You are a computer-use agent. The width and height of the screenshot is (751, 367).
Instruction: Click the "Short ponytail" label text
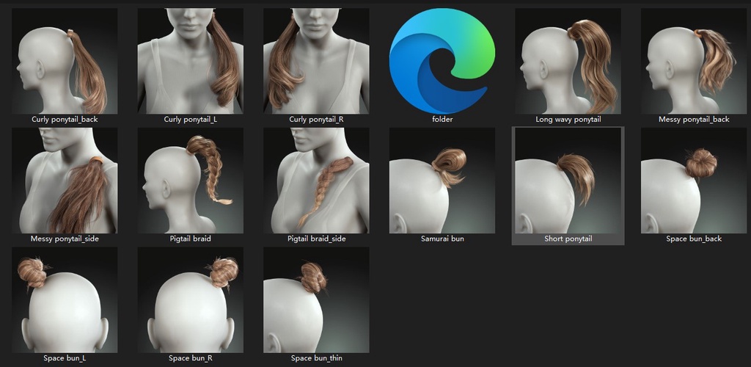click(x=568, y=239)
